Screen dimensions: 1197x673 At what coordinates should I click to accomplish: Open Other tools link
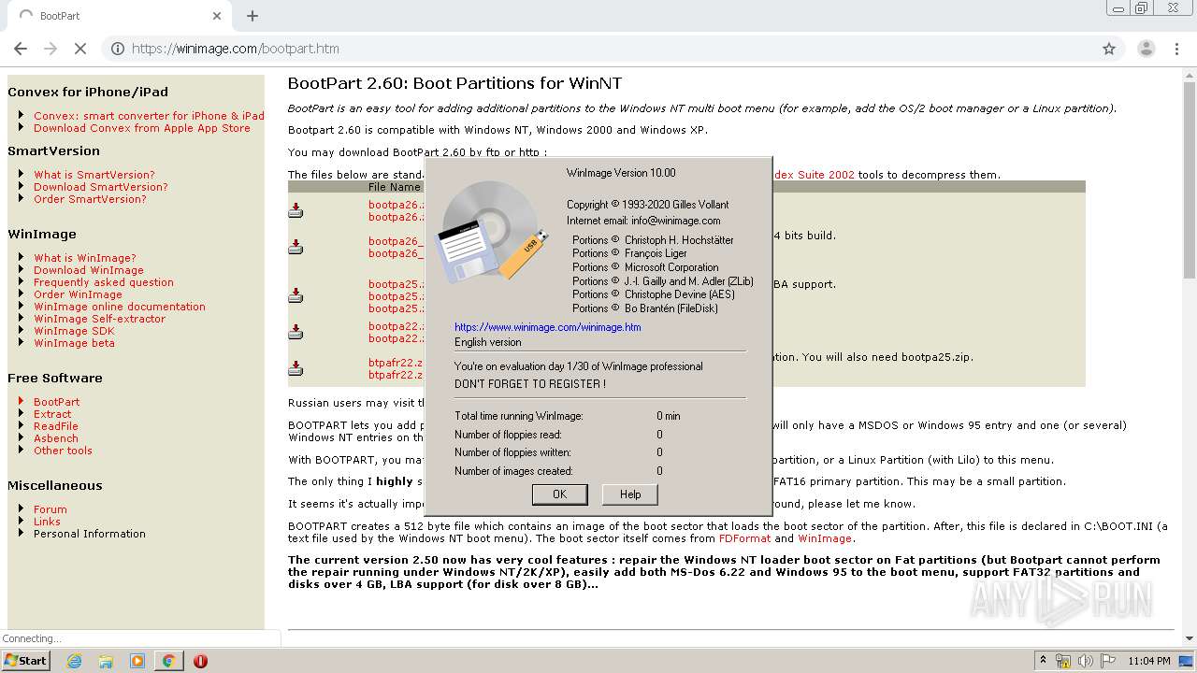(63, 451)
